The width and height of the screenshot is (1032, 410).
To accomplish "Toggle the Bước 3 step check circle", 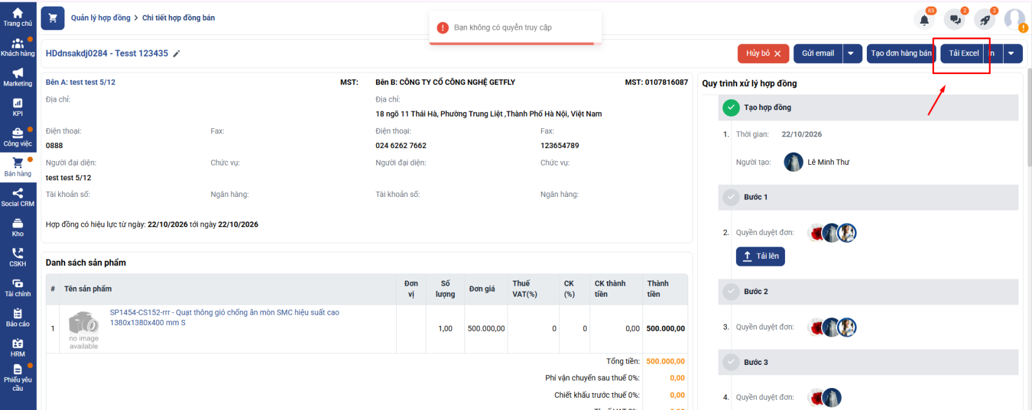I will pyautogui.click(x=731, y=362).
